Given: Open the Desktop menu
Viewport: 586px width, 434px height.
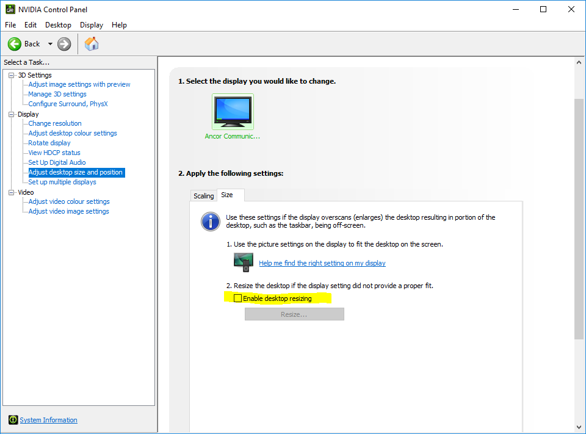Looking at the screenshot, I should point(59,25).
